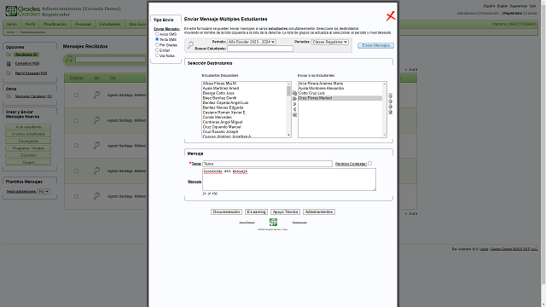The image size is (546, 307).
Task: Select the Via todos radio option
Action: [157, 55]
